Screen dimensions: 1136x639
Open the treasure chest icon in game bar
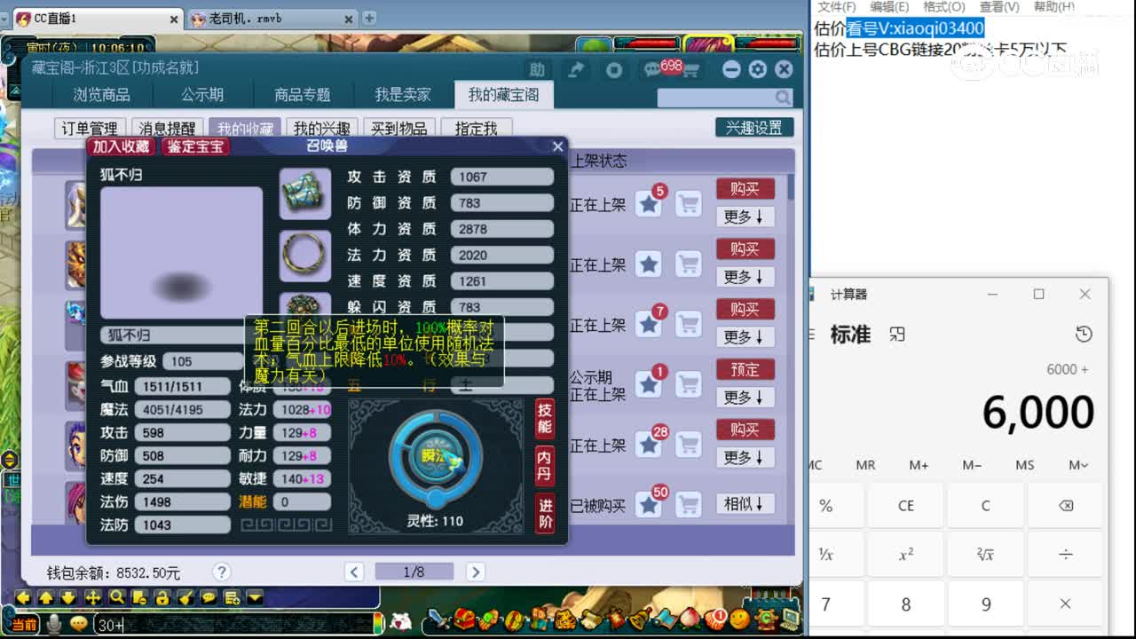pos(465,619)
